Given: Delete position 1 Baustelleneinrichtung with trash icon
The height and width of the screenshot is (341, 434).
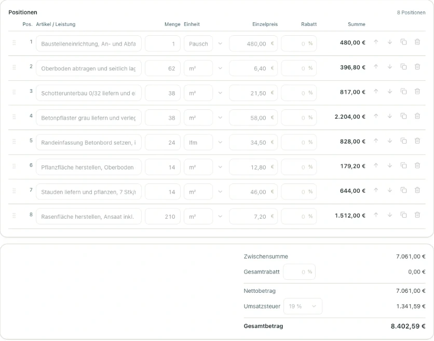Looking at the screenshot, I should pos(417,42).
